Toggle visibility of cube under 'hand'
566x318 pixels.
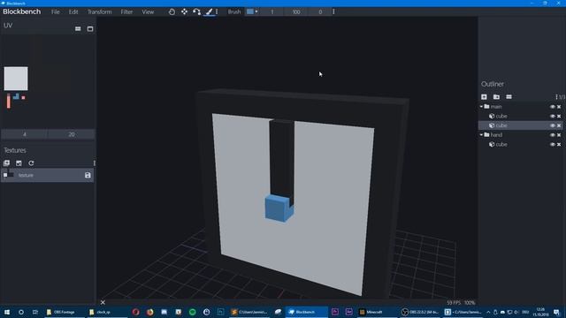click(x=552, y=144)
